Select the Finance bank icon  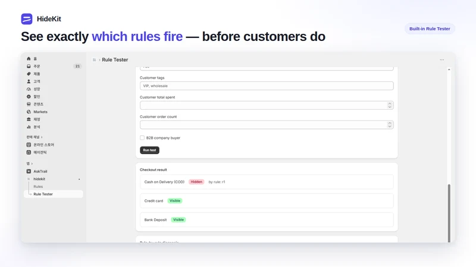29,119
